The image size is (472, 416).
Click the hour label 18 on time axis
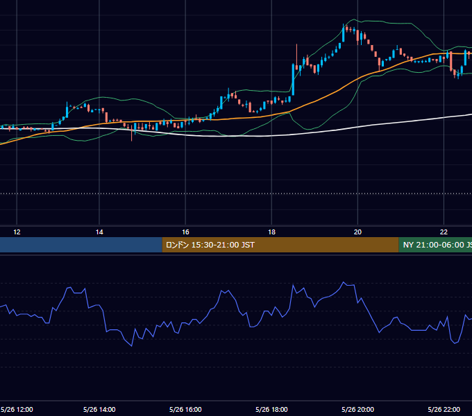[x=271, y=232]
